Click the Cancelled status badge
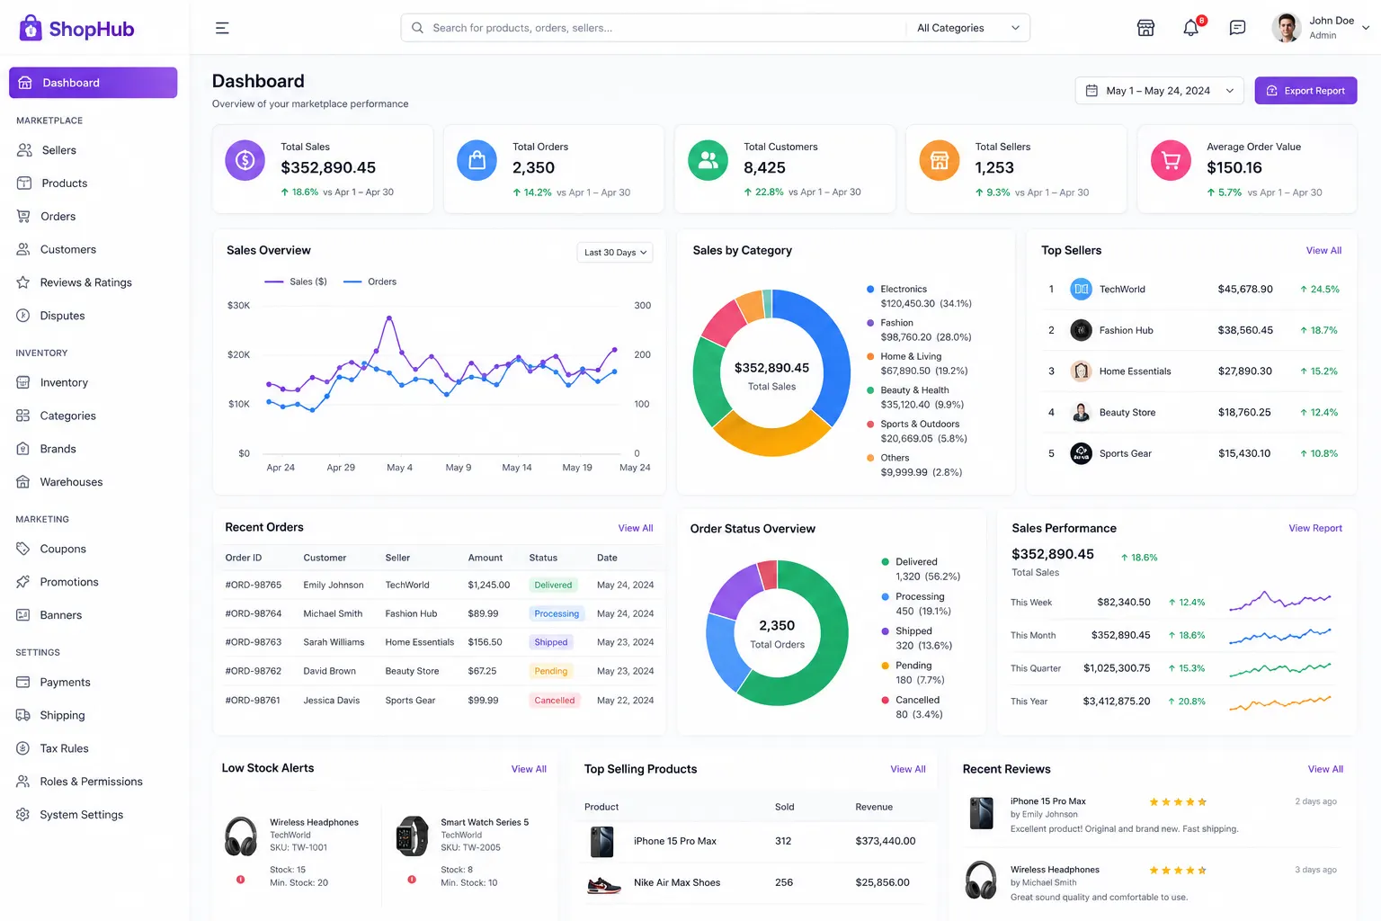 click(555, 700)
